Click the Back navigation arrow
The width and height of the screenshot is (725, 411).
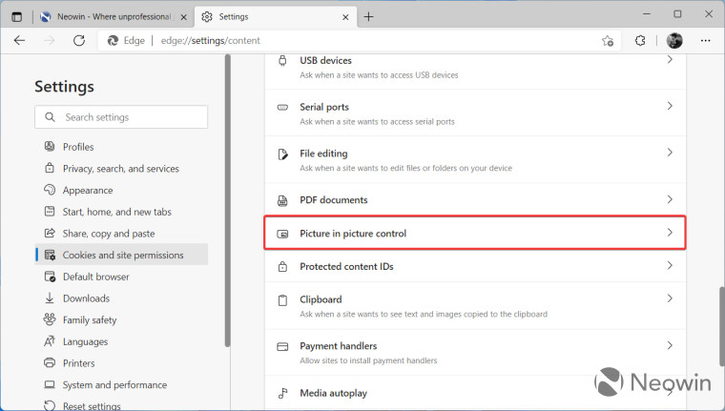[20, 41]
